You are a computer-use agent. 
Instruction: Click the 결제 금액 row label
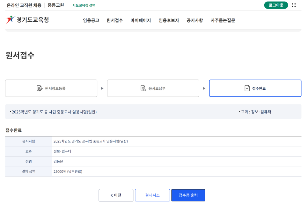coord(29,171)
